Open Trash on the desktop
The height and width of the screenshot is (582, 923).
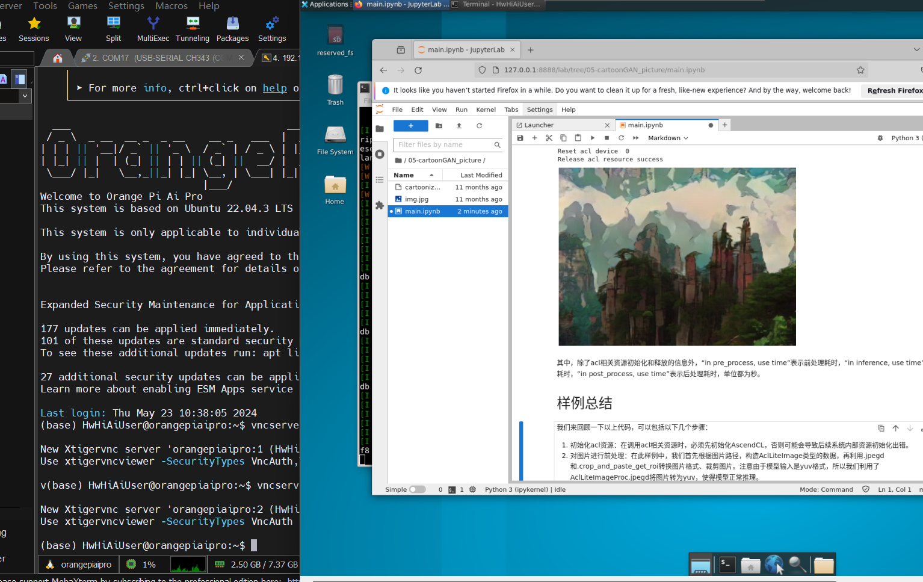(335, 90)
